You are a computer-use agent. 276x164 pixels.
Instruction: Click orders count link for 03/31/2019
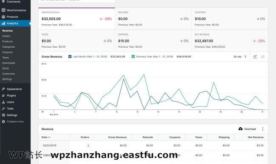pyautogui.click(x=88, y=146)
